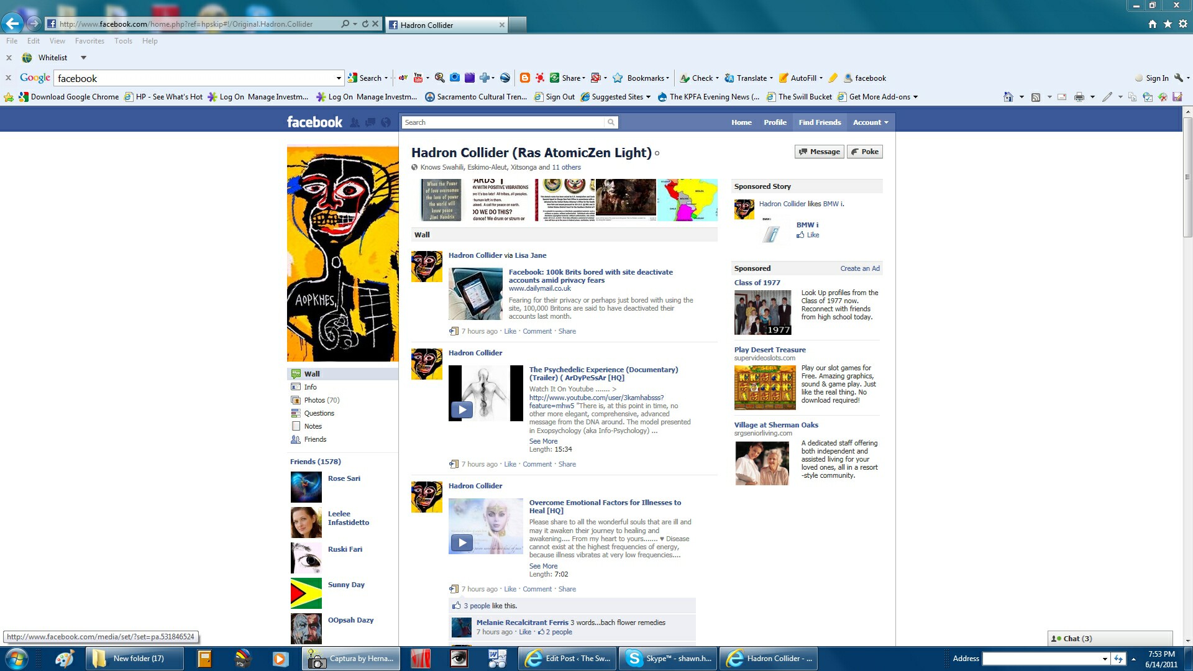The image size is (1193, 671).
Task: Expand the Whitelist dropdown arrow
Action: 83,58
